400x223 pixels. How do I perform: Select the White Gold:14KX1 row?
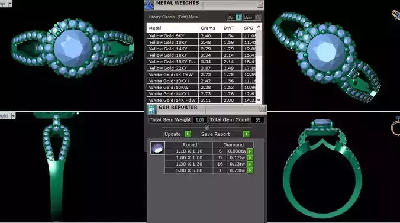(x=201, y=94)
